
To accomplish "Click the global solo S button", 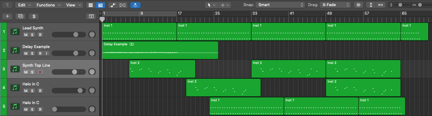I will 34,16.
